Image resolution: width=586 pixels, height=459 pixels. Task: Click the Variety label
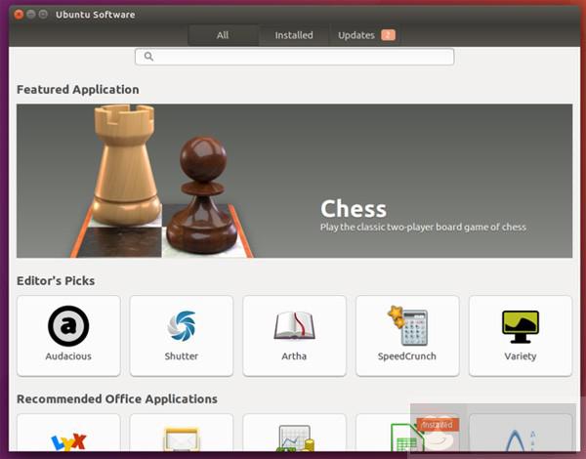(x=521, y=356)
